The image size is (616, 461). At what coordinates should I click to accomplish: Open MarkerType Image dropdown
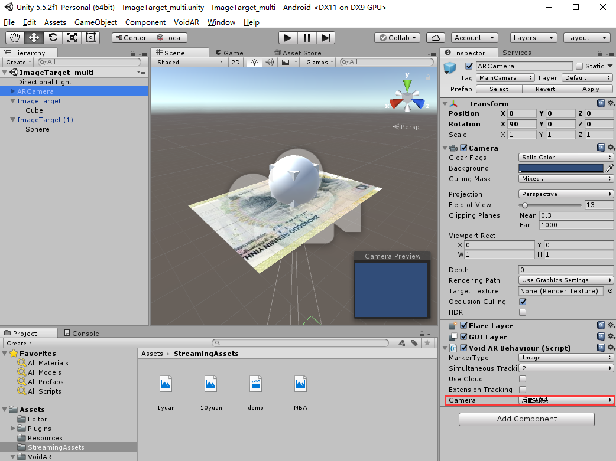(566, 358)
